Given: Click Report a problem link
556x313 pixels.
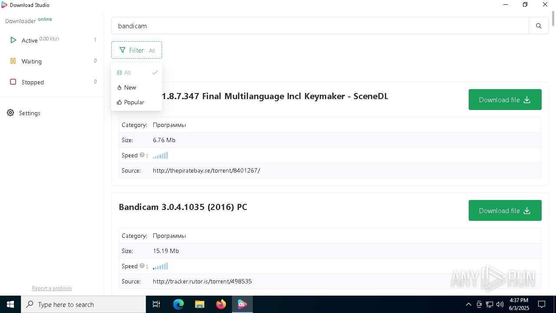Looking at the screenshot, I should click(52, 288).
